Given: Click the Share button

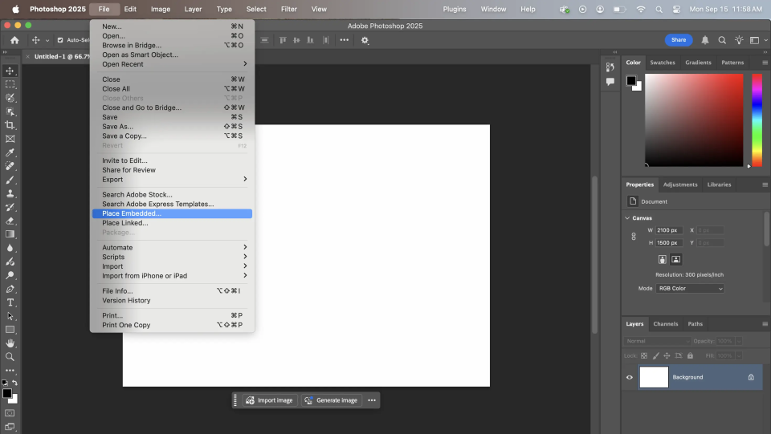Looking at the screenshot, I should coord(678,40).
